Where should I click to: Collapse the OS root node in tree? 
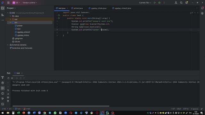coord(8,13)
